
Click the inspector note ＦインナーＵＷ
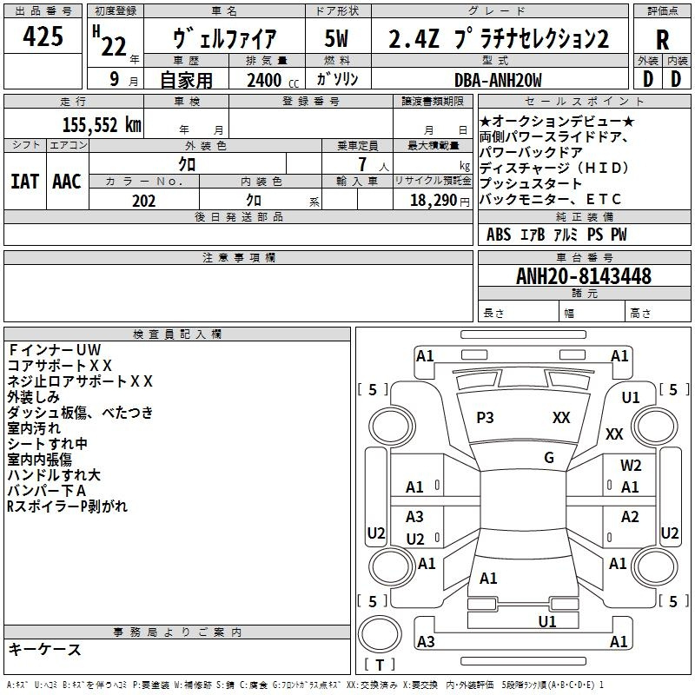tap(55, 350)
